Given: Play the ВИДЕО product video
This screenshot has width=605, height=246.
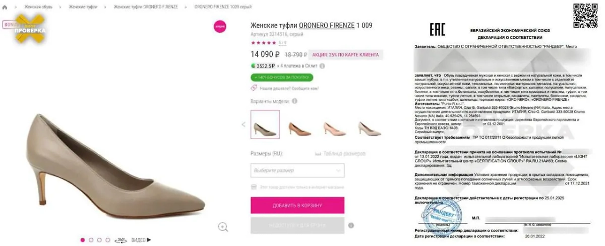Looking at the screenshot, I should 141,240.
